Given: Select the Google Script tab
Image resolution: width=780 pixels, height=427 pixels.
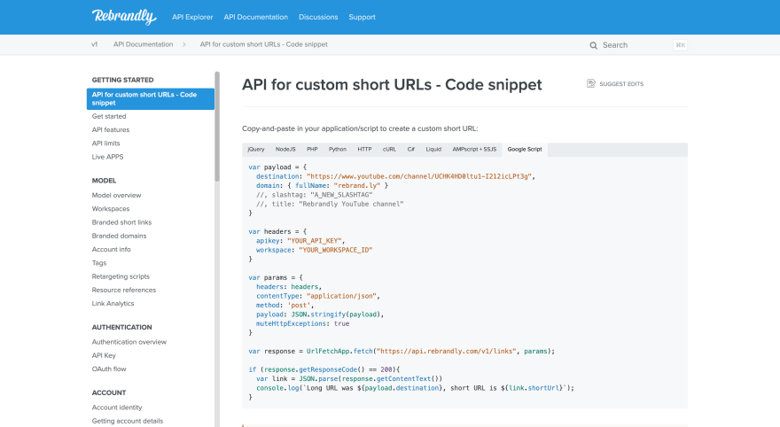Looking at the screenshot, I should tap(525, 149).
